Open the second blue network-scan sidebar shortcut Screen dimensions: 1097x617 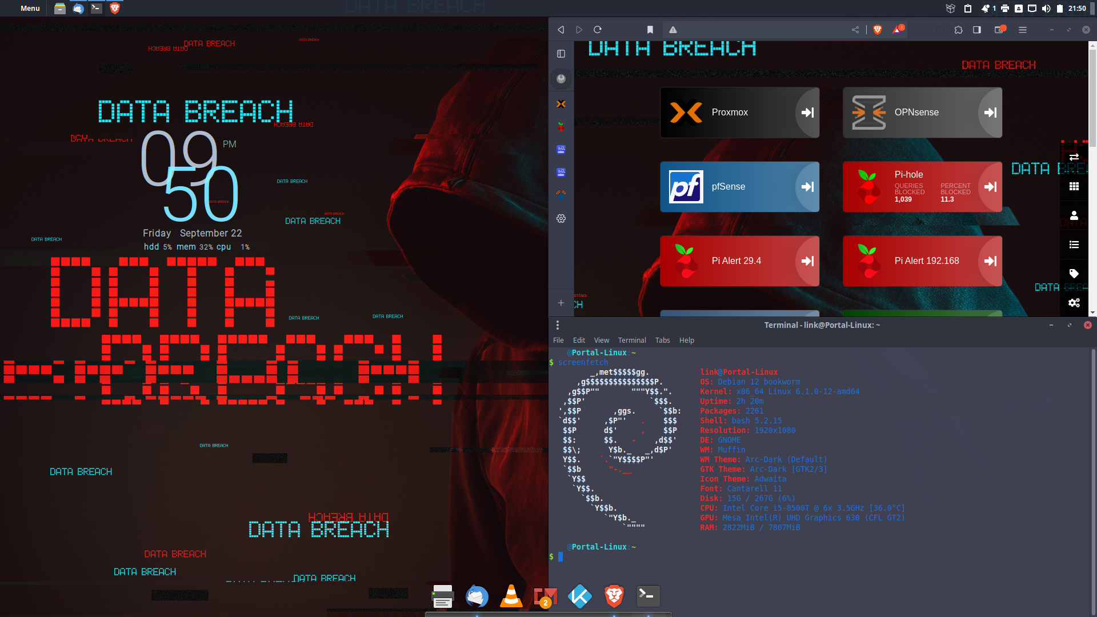tap(561, 173)
